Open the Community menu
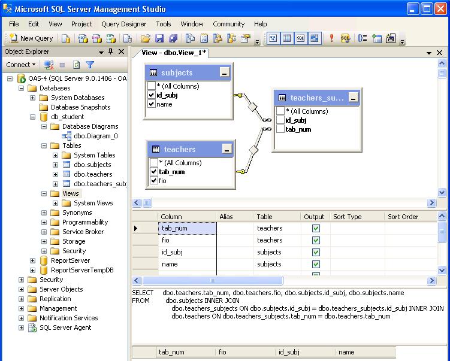This screenshot has height=361, width=450. pos(229,24)
